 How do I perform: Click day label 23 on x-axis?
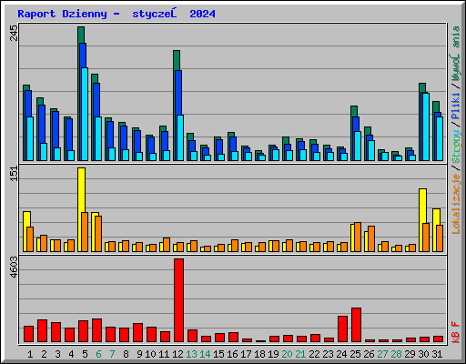(x=328, y=354)
